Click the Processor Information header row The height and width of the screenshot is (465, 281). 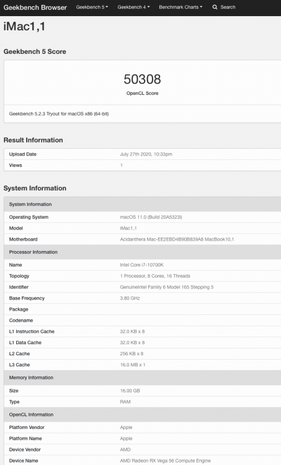pos(143,252)
